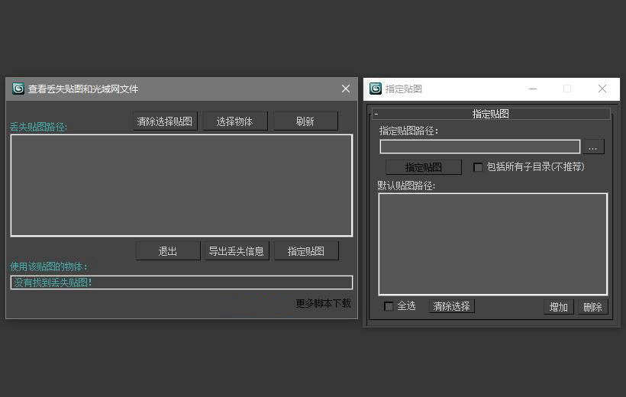Click the 默认贴图路径 list box
This screenshot has width=626, height=397.
click(x=493, y=244)
